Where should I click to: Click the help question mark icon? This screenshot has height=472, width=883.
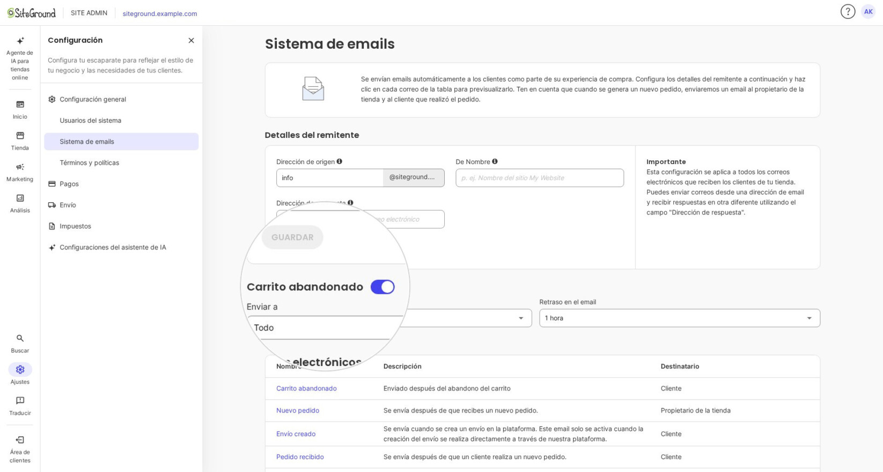[x=848, y=11]
